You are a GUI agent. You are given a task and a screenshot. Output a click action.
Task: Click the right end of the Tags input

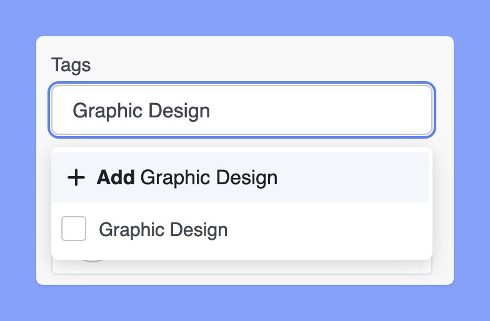tap(419, 111)
